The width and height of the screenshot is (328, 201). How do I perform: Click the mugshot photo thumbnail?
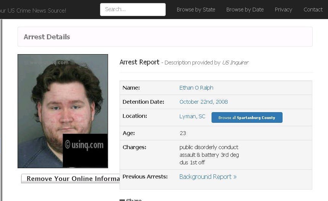(63, 111)
